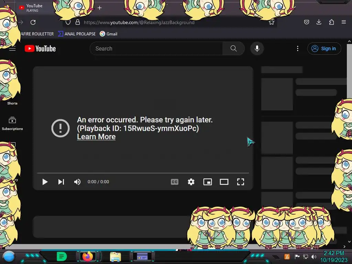
Task: Mute the video volume
Action: 77,182
